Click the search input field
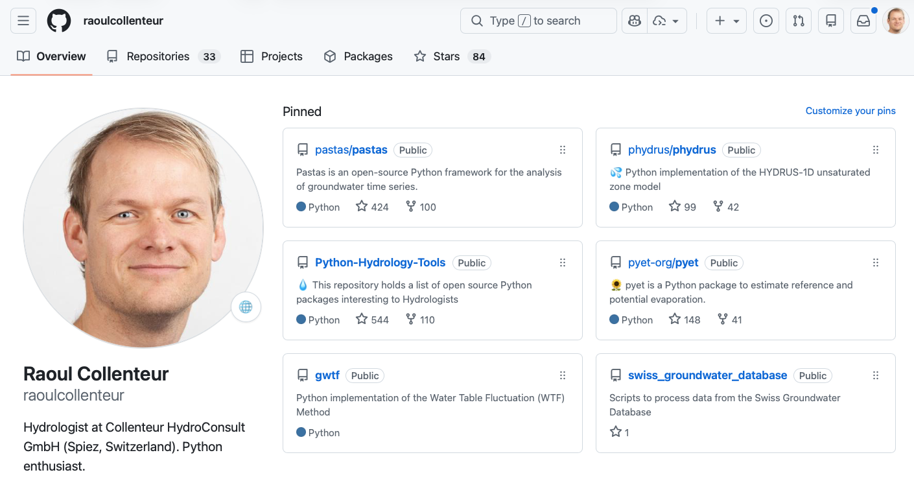The width and height of the screenshot is (914, 479). (538, 21)
